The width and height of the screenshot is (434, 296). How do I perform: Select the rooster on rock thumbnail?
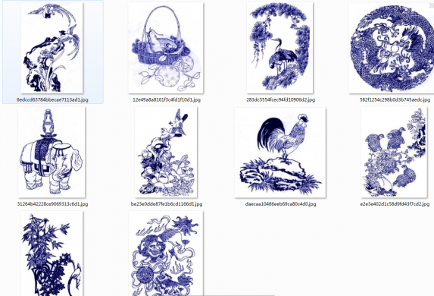coord(280,153)
